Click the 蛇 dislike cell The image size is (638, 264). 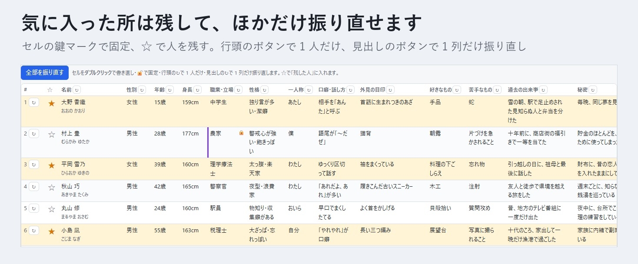(486, 111)
